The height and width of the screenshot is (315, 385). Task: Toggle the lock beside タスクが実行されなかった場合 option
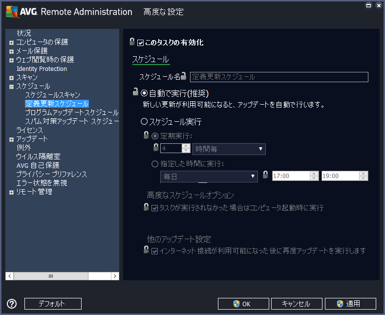146,207
